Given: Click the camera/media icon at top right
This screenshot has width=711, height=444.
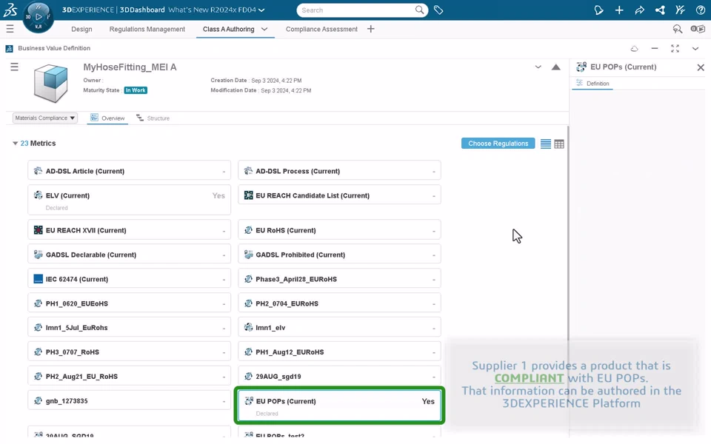Looking at the screenshot, I should pos(698,29).
